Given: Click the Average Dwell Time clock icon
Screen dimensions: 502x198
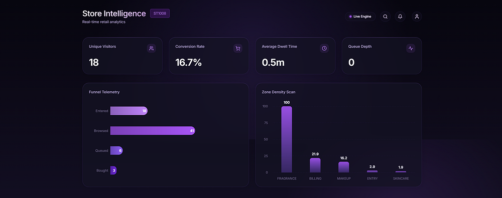Looking at the screenshot, I should (324, 48).
